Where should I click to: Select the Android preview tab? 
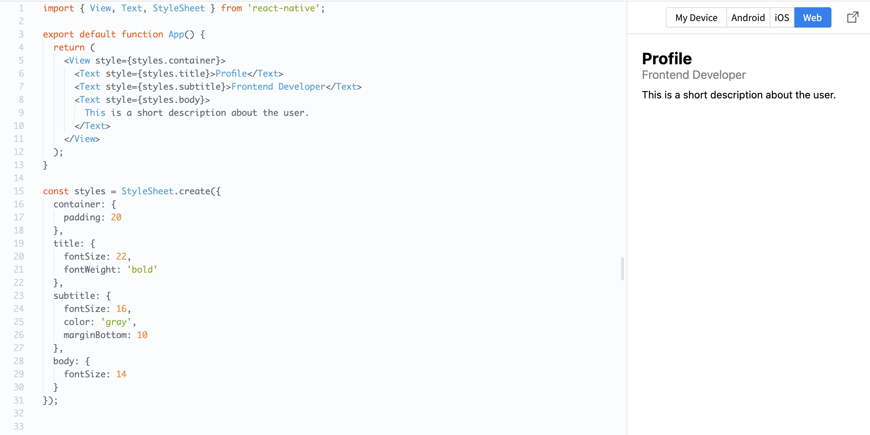[748, 17]
